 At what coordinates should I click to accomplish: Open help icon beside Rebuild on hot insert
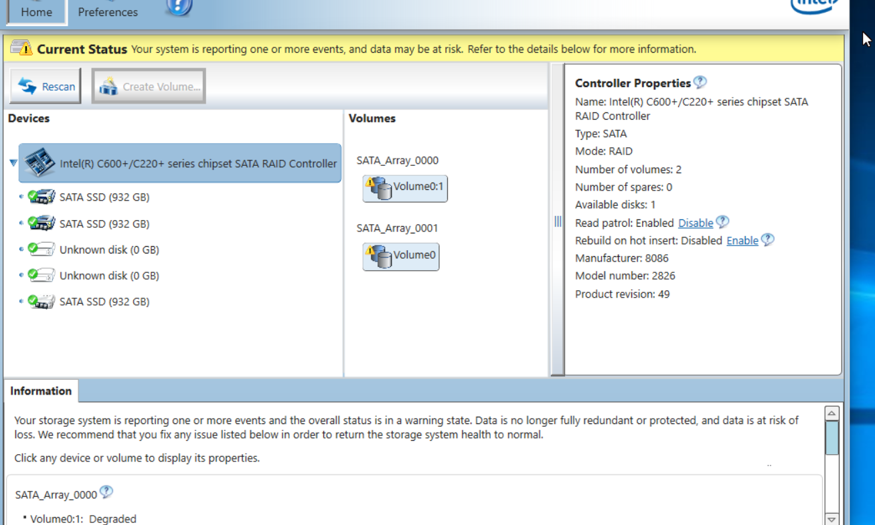click(x=768, y=239)
